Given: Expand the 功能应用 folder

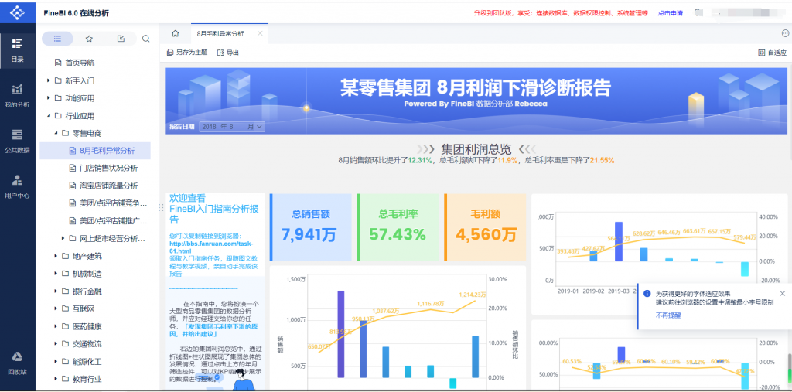Looking at the screenshot, I should click(x=48, y=98).
